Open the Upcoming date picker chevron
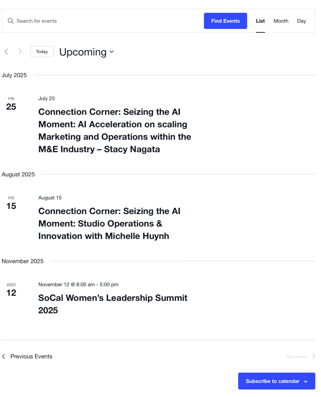The height and width of the screenshot is (397, 321). coord(112,52)
